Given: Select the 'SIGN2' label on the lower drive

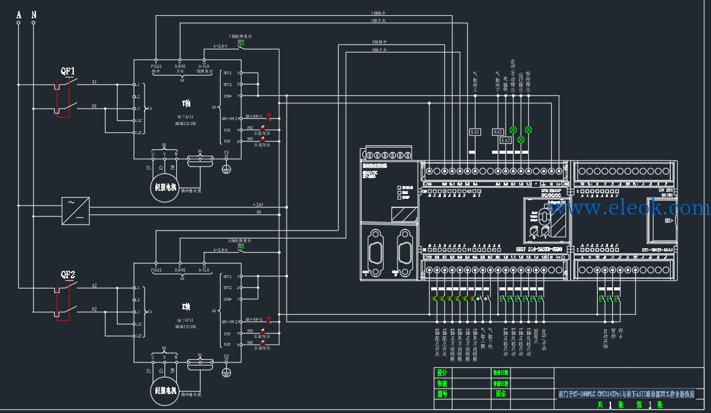Looking at the screenshot, I should point(180,270).
